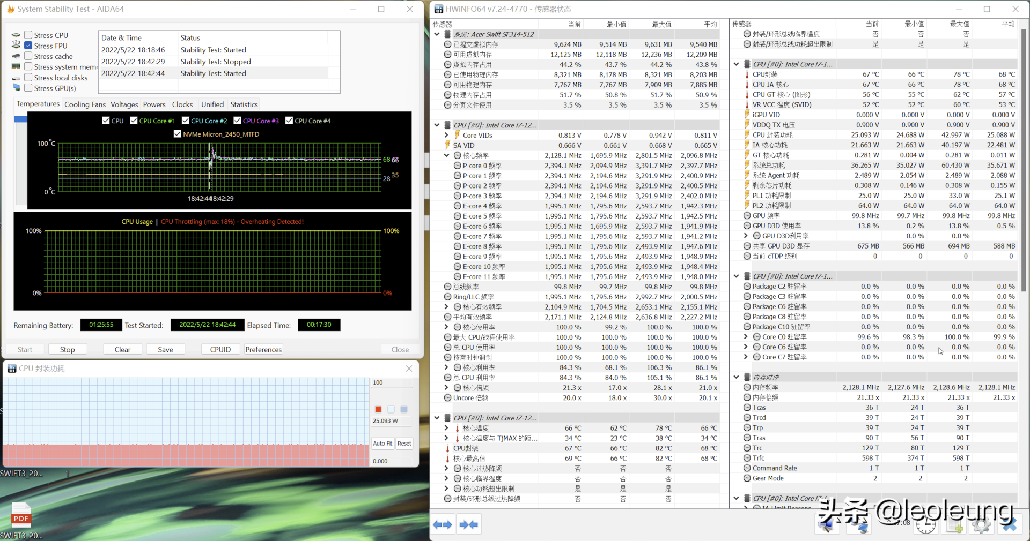Click the thermometer icon on 核心最高值 row

pos(447,459)
